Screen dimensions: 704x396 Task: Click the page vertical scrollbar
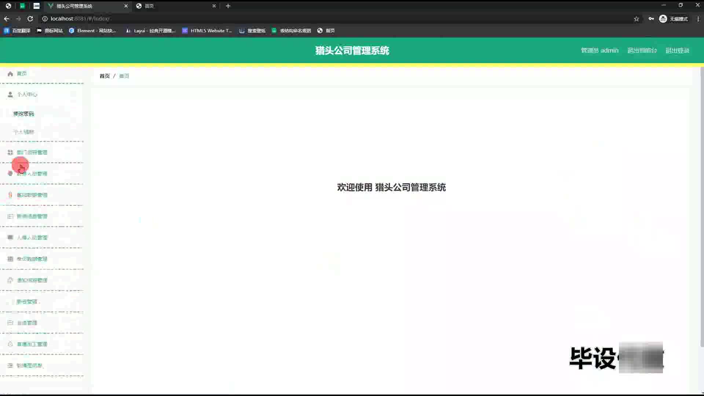[702, 205]
